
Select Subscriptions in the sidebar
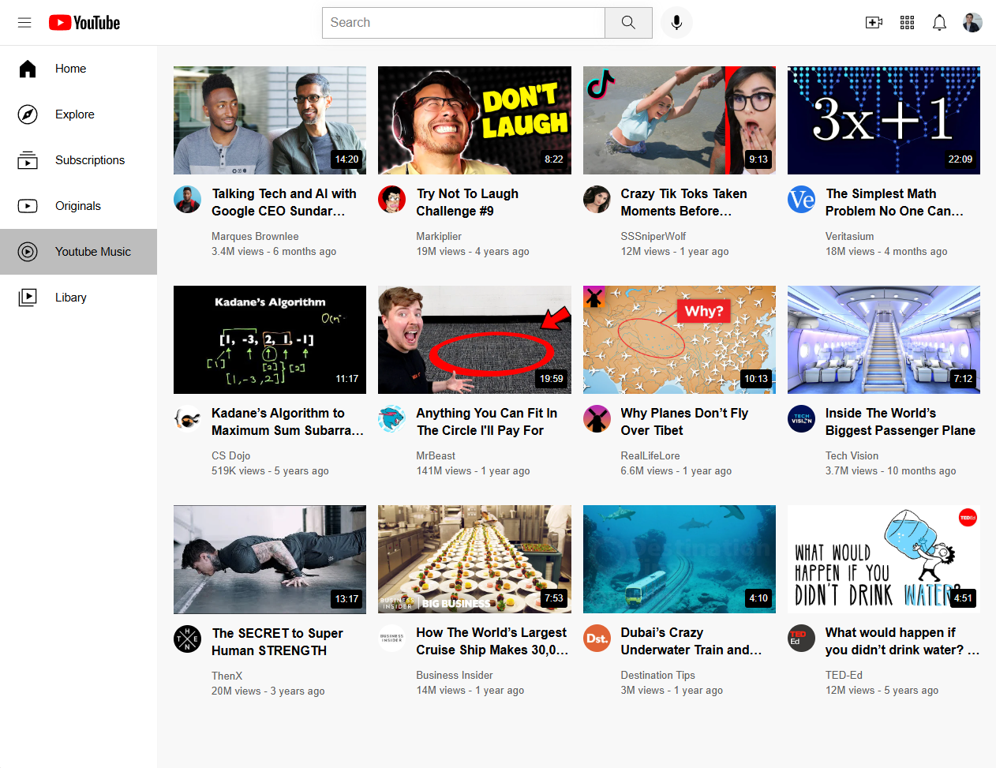(x=79, y=160)
